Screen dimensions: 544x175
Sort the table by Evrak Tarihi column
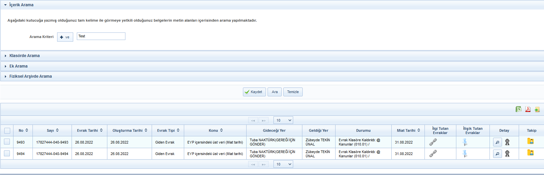point(90,130)
